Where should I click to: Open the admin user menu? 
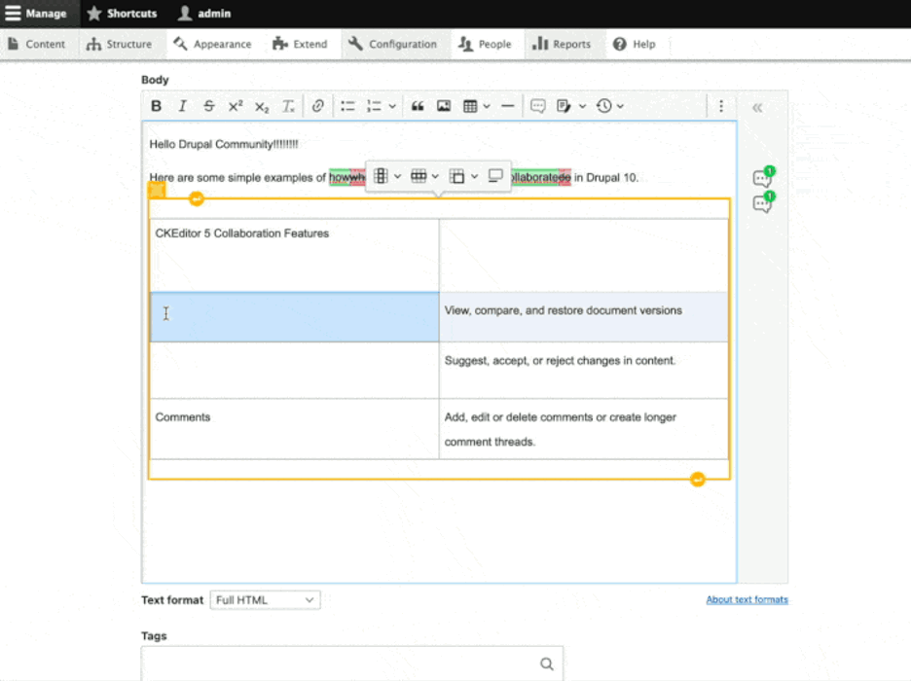point(204,14)
